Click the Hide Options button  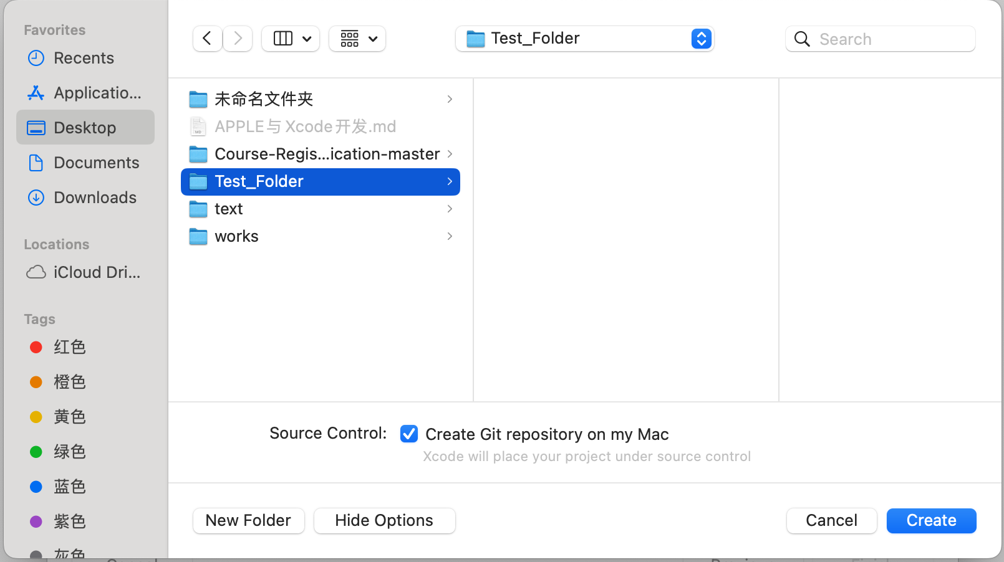[x=384, y=520]
